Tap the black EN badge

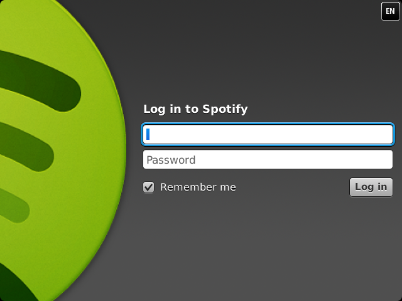click(x=390, y=11)
